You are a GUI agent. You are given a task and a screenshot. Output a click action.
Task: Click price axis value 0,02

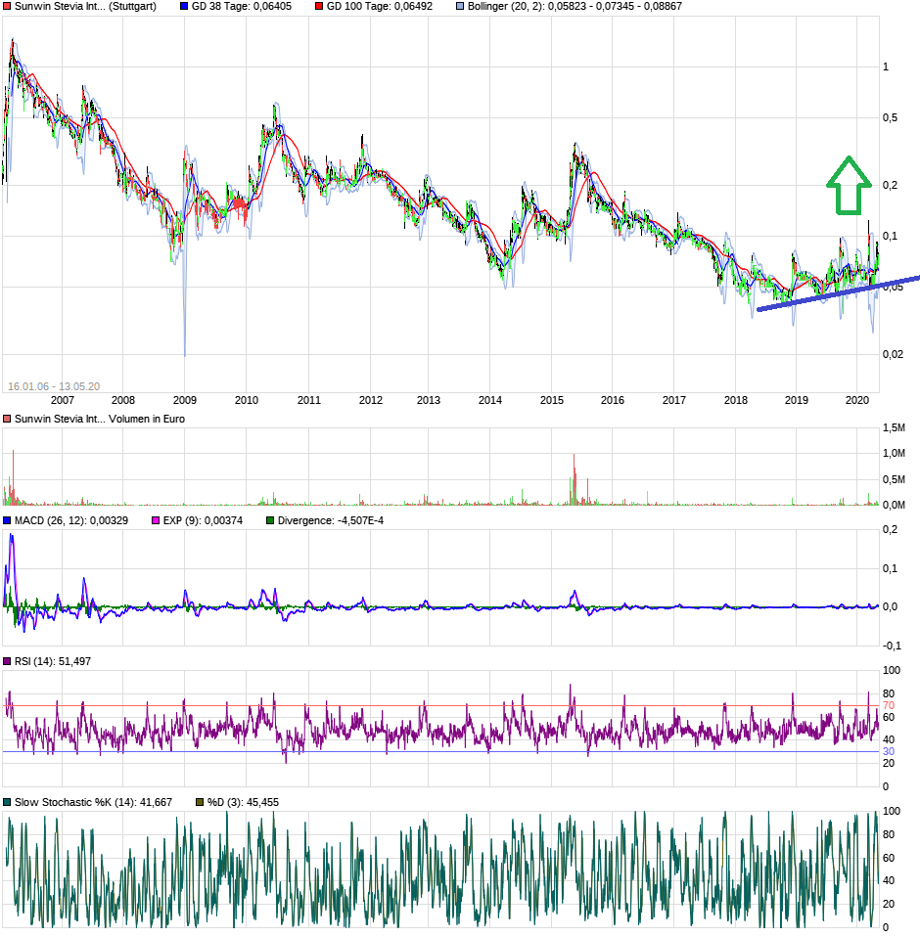[893, 354]
